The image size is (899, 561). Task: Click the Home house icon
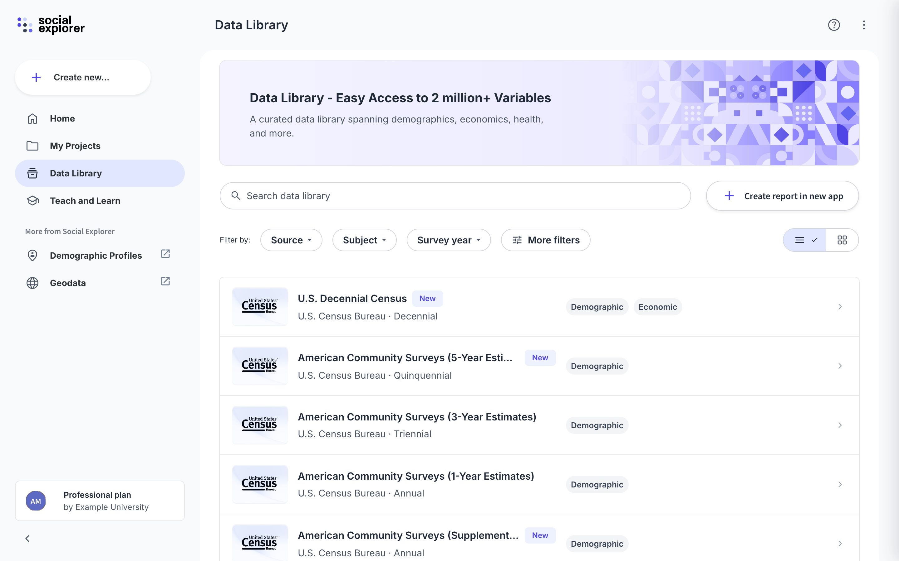[x=32, y=118]
